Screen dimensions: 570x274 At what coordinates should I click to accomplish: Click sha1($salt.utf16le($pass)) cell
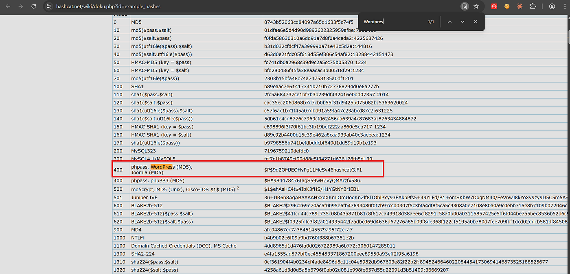196,119
